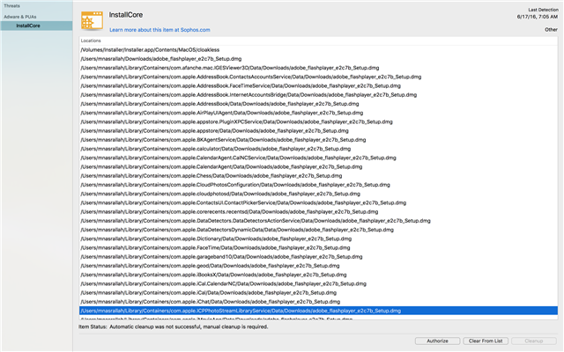The height and width of the screenshot is (352, 564).
Task: Select the CalendarAgent.CalNCService location row
Action: [x=318, y=158]
